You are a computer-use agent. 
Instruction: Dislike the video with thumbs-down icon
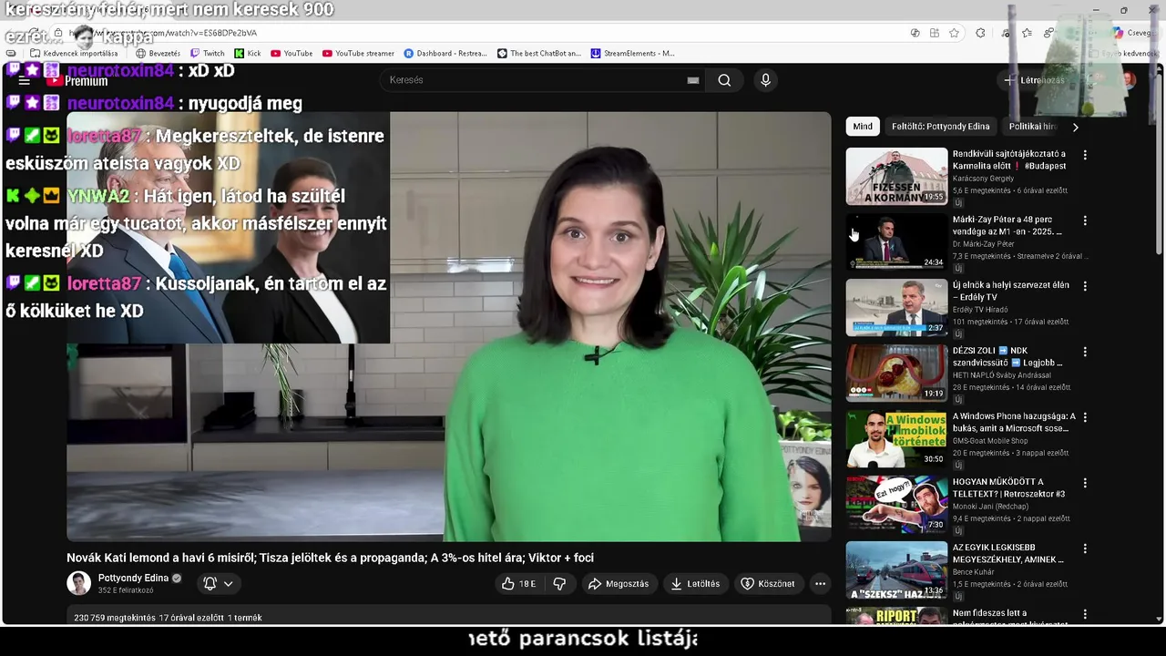(x=559, y=584)
